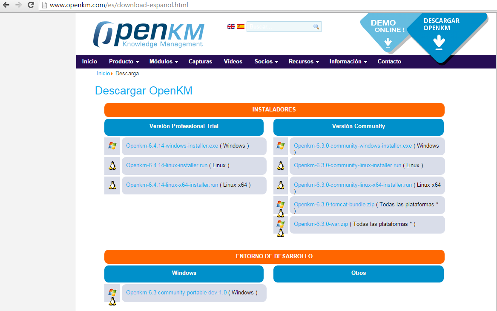Click the browser reload icon

[x=31, y=5]
